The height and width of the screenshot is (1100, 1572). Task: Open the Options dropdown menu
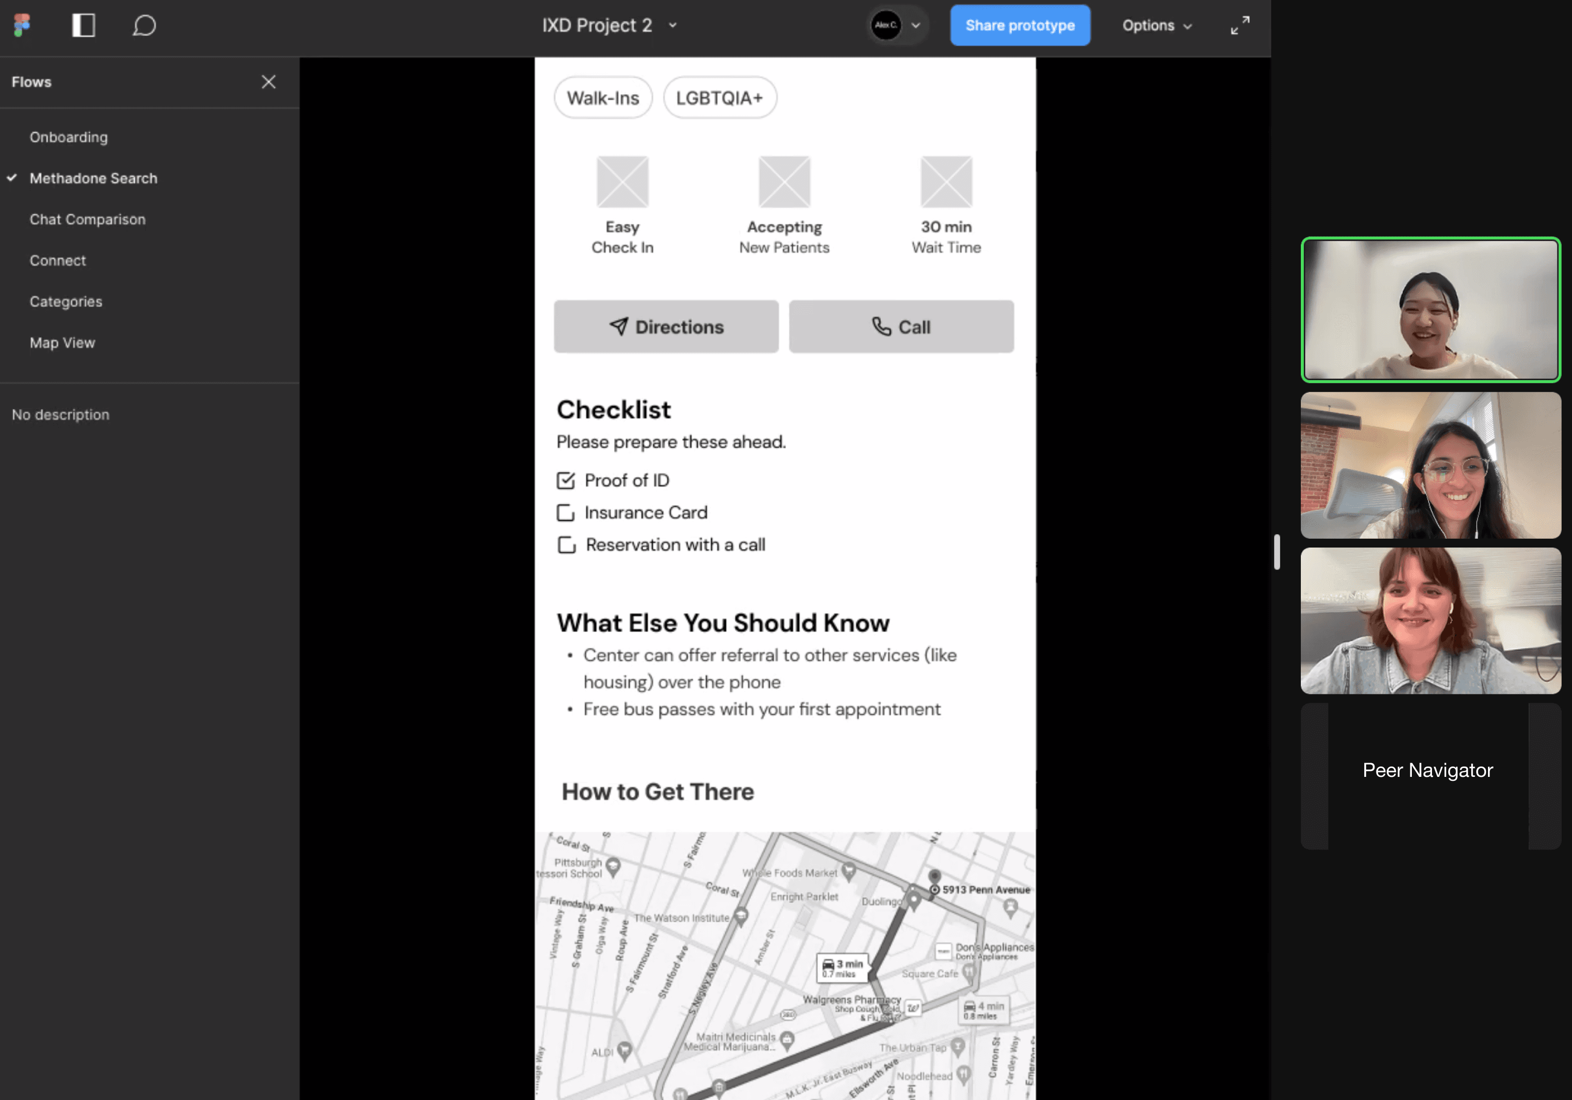[1156, 26]
